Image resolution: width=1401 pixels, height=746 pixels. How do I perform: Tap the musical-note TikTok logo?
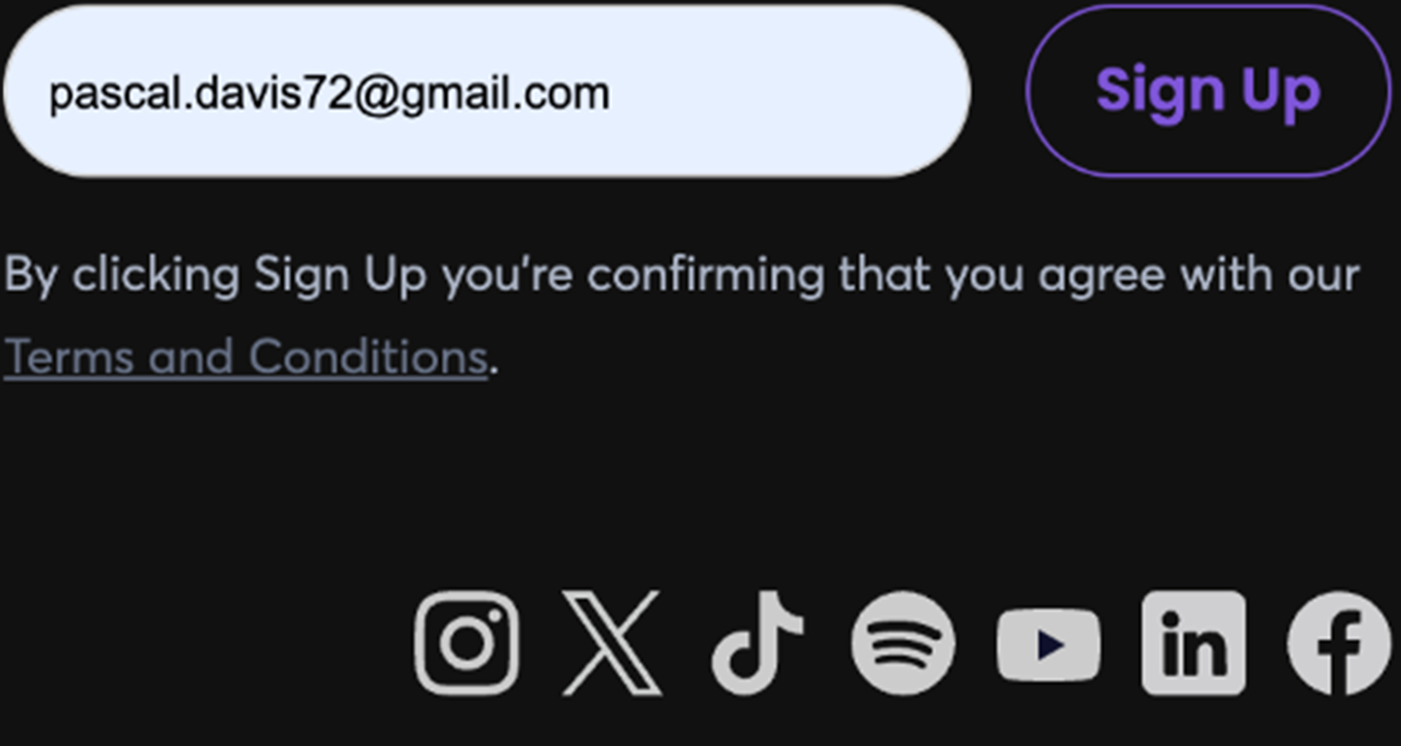pos(757,643)
